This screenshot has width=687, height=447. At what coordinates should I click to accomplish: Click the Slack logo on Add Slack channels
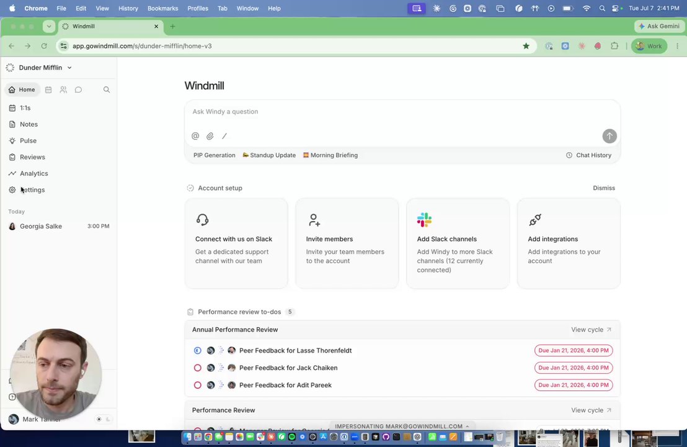click(x=424, y=220)
